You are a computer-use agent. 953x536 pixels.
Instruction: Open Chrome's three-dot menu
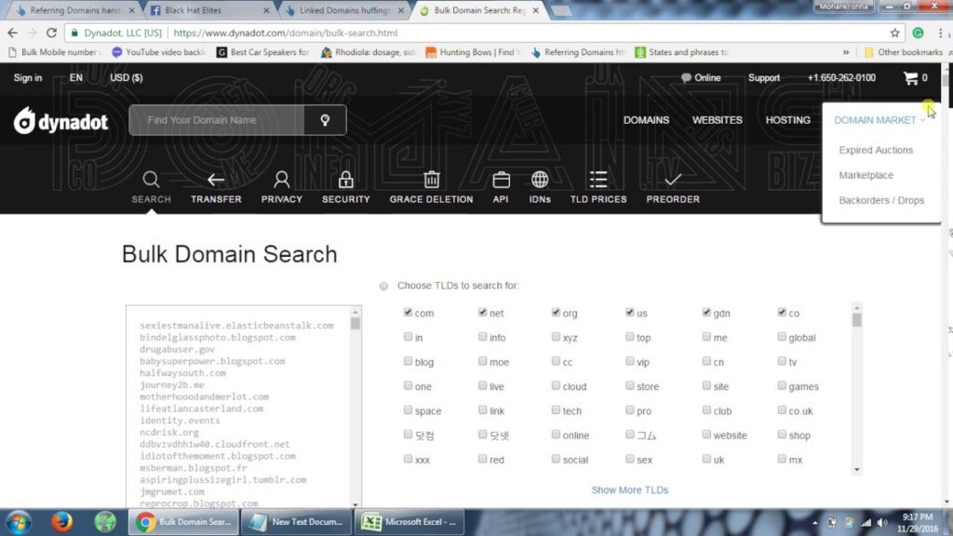coord(941,33)
